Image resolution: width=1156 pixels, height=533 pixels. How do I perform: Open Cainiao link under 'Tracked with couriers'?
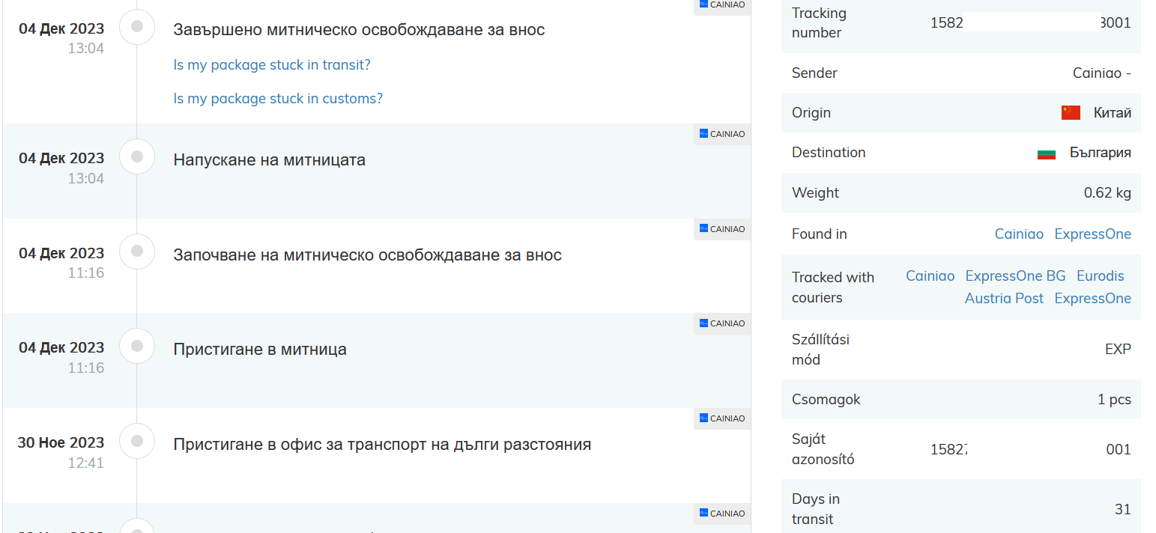[930, 276]
